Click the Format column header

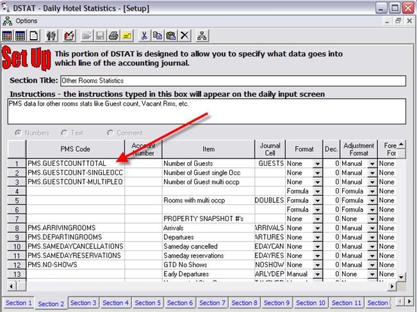[304, 149]
